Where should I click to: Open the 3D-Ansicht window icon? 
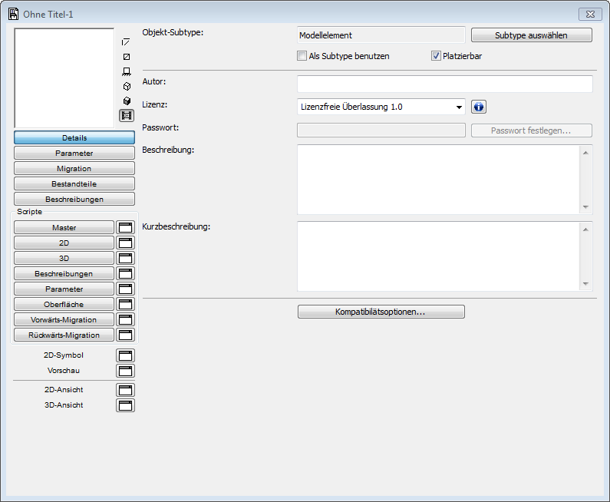125,405
